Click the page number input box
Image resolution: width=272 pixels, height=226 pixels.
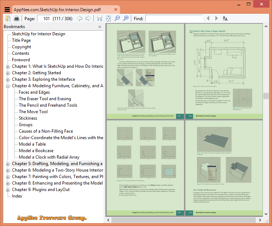tap(44, 18)
